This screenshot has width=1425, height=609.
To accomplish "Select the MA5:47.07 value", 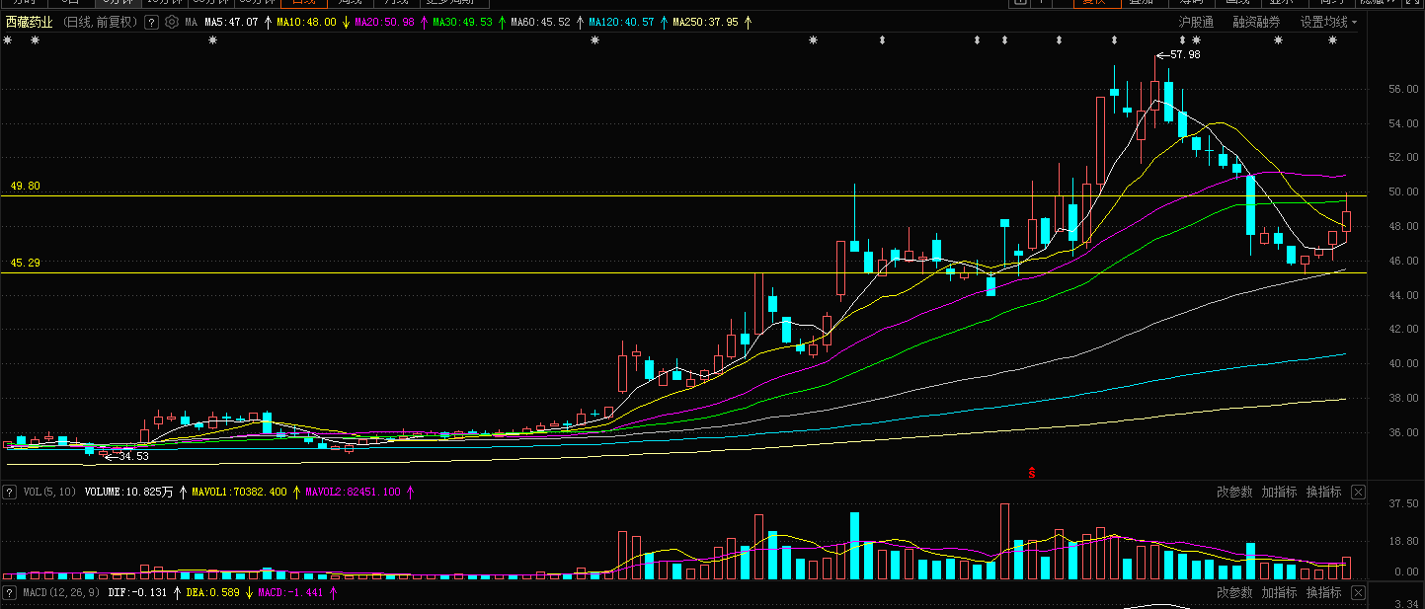I will (x=231, y=22).
